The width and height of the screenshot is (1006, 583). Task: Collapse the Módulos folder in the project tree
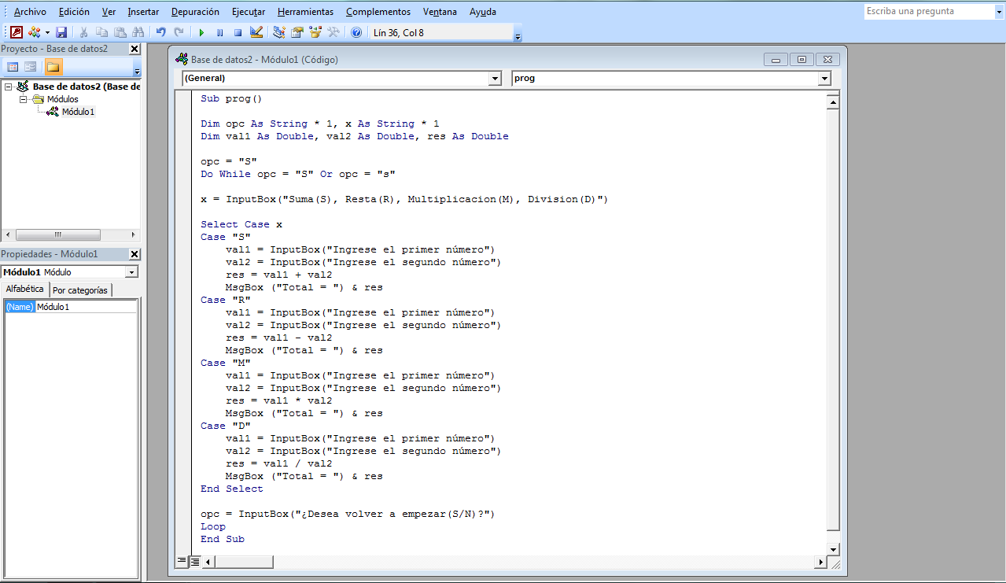[x=25, y=98]
